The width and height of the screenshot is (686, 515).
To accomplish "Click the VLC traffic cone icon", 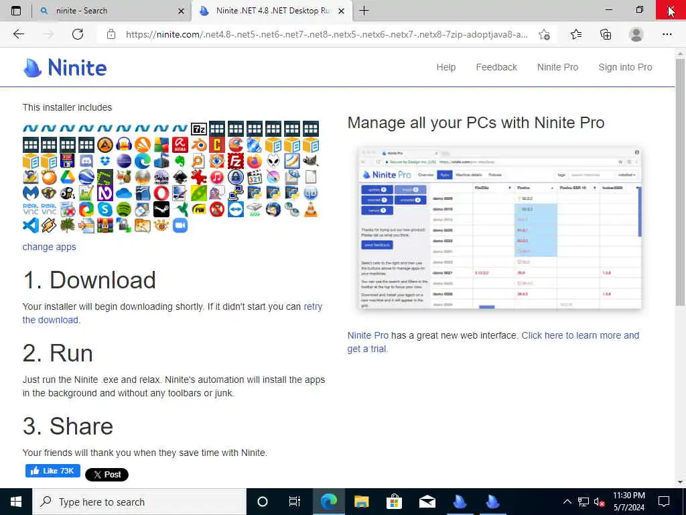I will point(311,209).
